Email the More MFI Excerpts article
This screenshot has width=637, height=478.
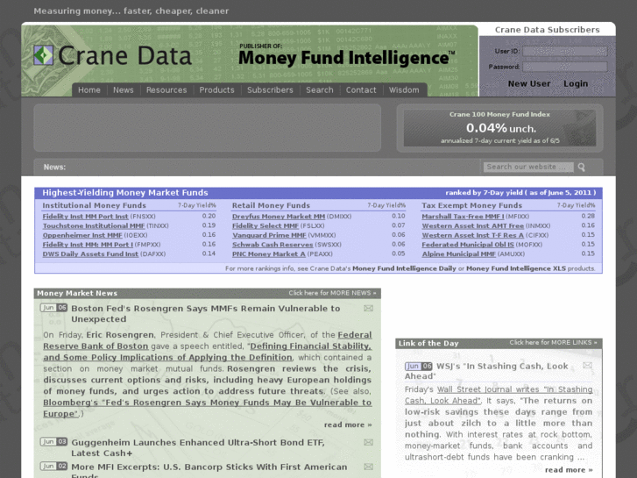369,467
